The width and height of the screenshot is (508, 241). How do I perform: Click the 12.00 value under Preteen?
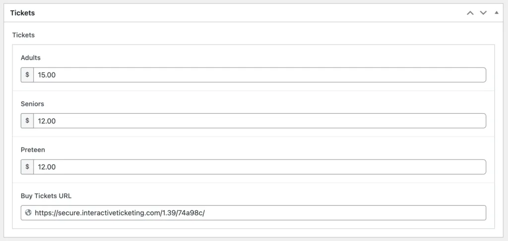(x=47, y=167)
